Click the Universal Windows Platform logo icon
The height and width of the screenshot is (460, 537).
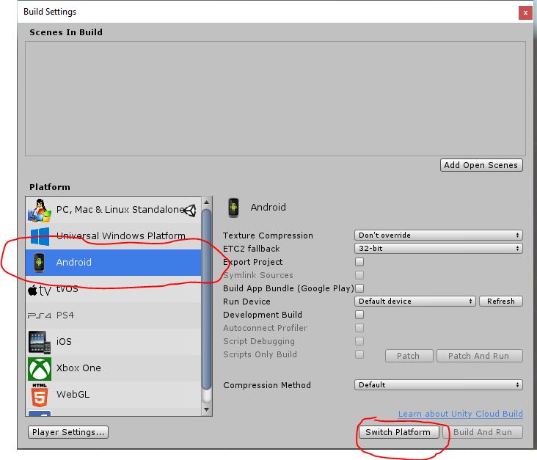tap(40, 236)
